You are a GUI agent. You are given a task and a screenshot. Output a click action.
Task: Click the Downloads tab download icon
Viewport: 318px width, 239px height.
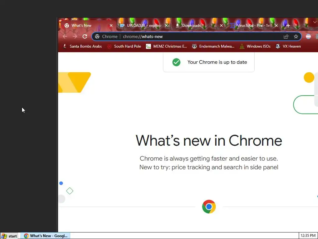click(x=177, y=26)
